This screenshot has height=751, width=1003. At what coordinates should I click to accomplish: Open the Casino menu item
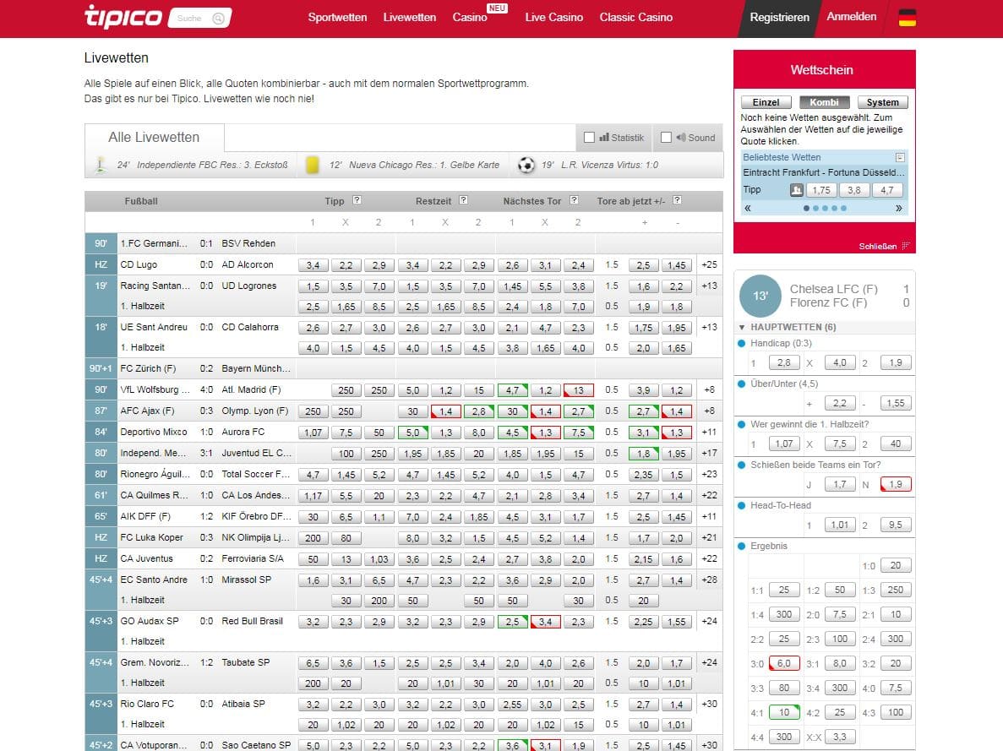(x=470, y=17)
